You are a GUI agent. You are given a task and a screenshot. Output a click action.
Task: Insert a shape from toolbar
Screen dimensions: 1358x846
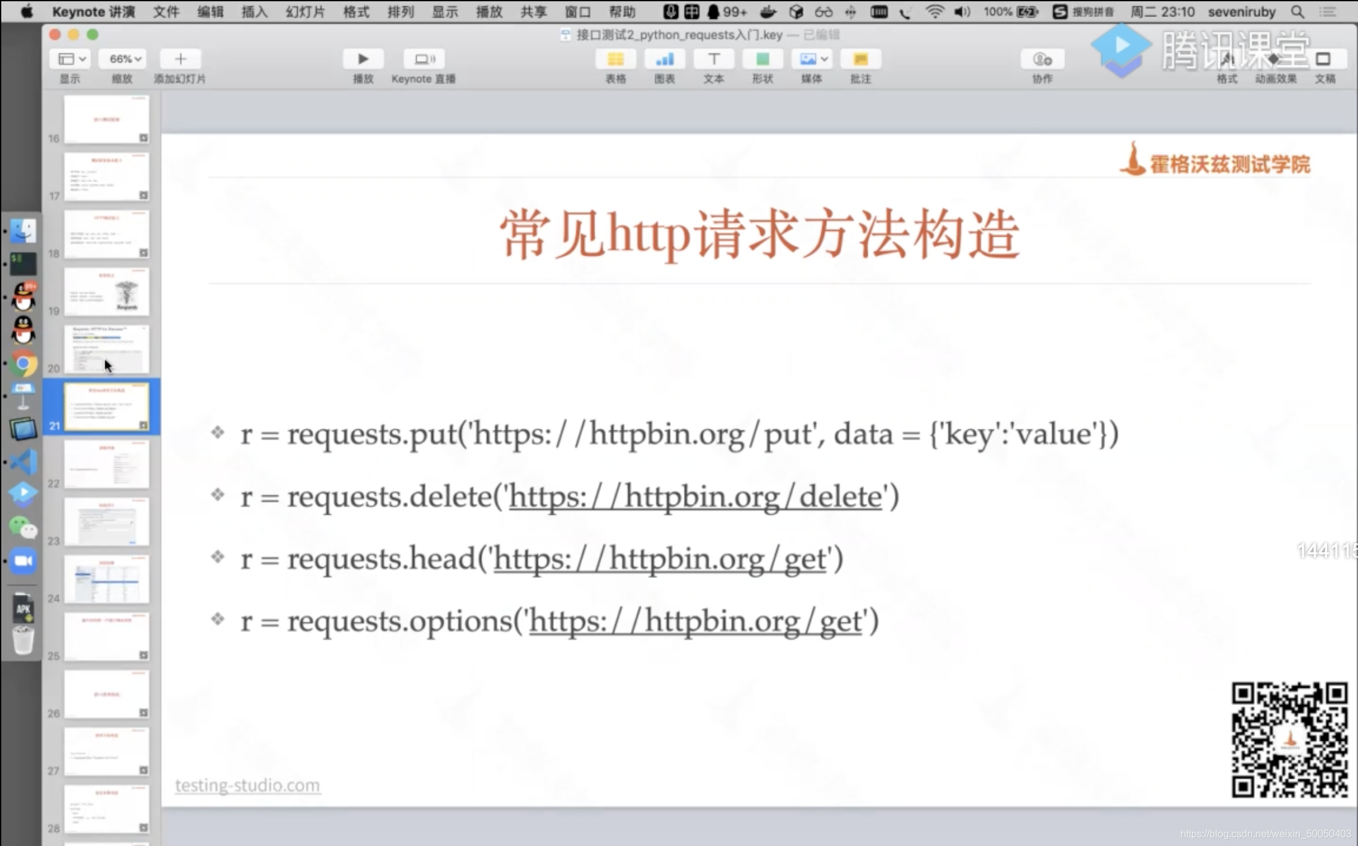click(762, 59)
